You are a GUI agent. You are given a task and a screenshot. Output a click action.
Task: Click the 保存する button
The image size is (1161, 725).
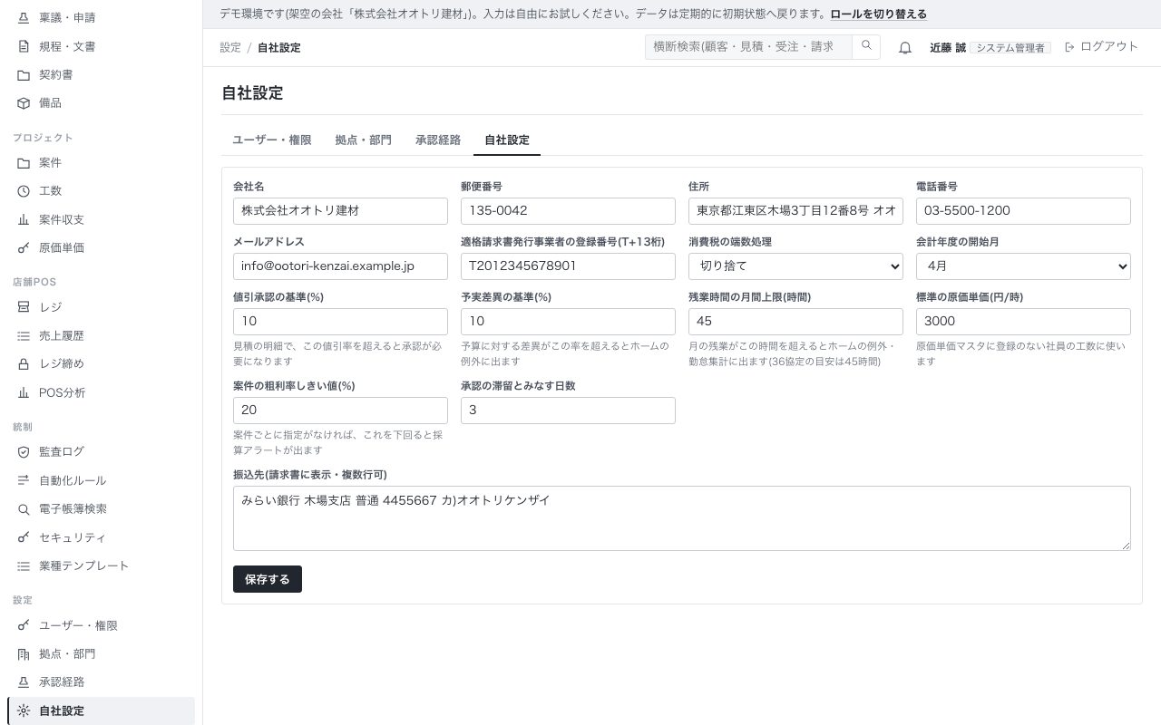pyautogui.click(x=268, y=579)
